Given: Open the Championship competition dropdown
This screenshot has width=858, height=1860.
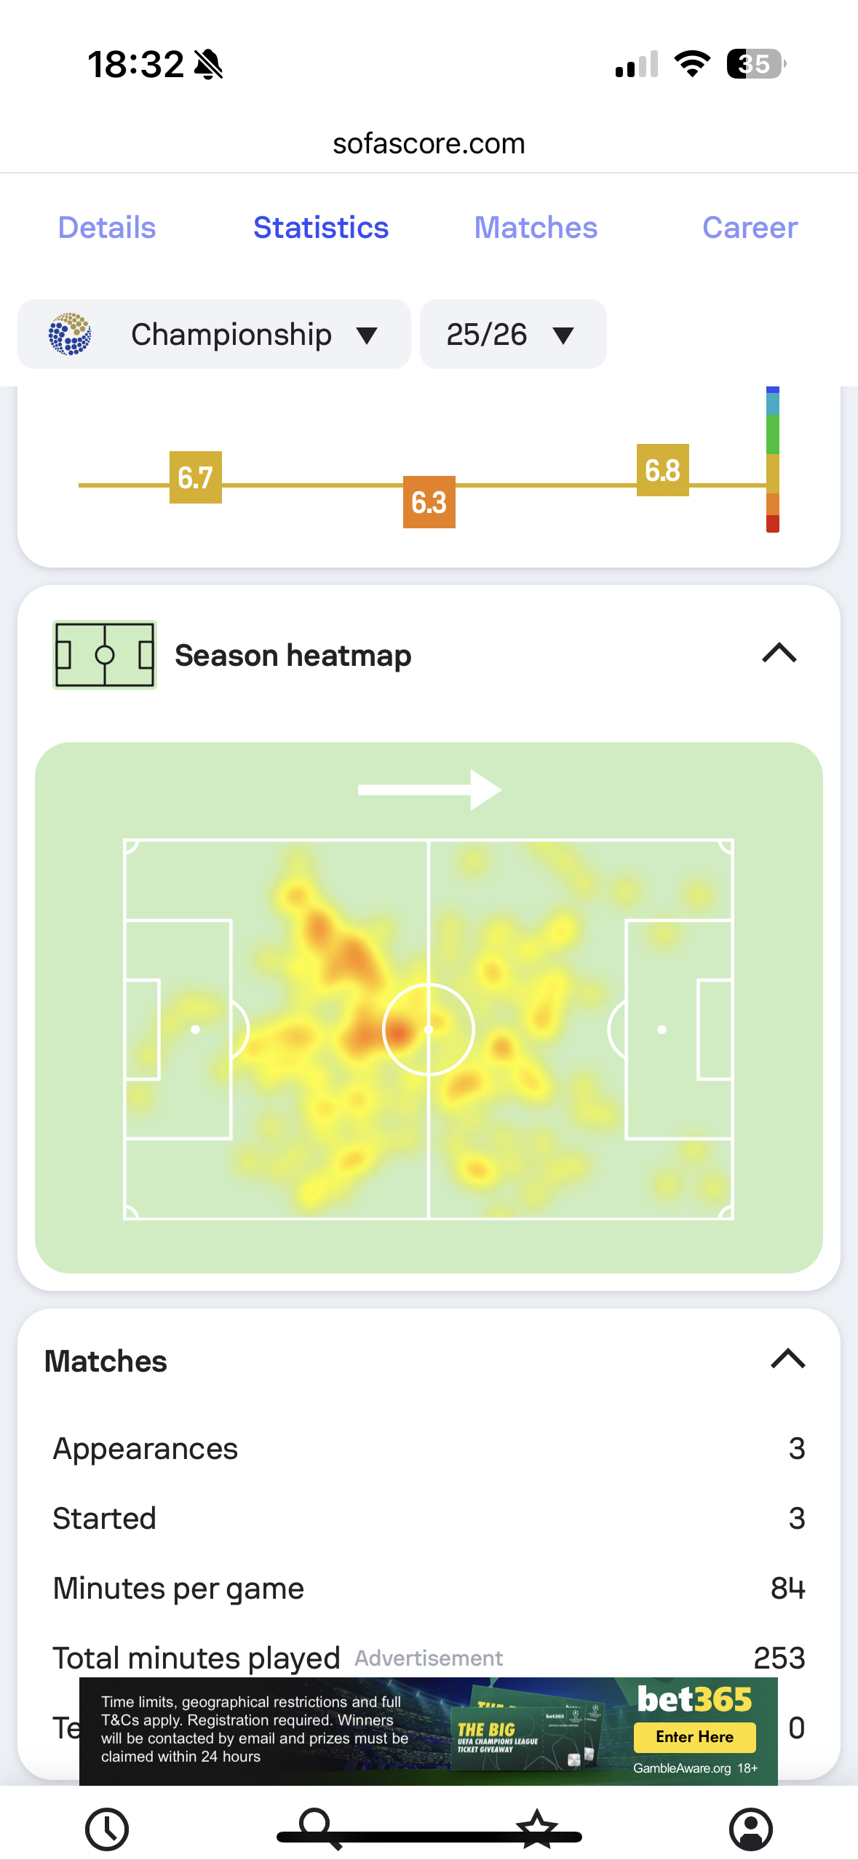Looking at the screenshot, I should pos(214,334).
